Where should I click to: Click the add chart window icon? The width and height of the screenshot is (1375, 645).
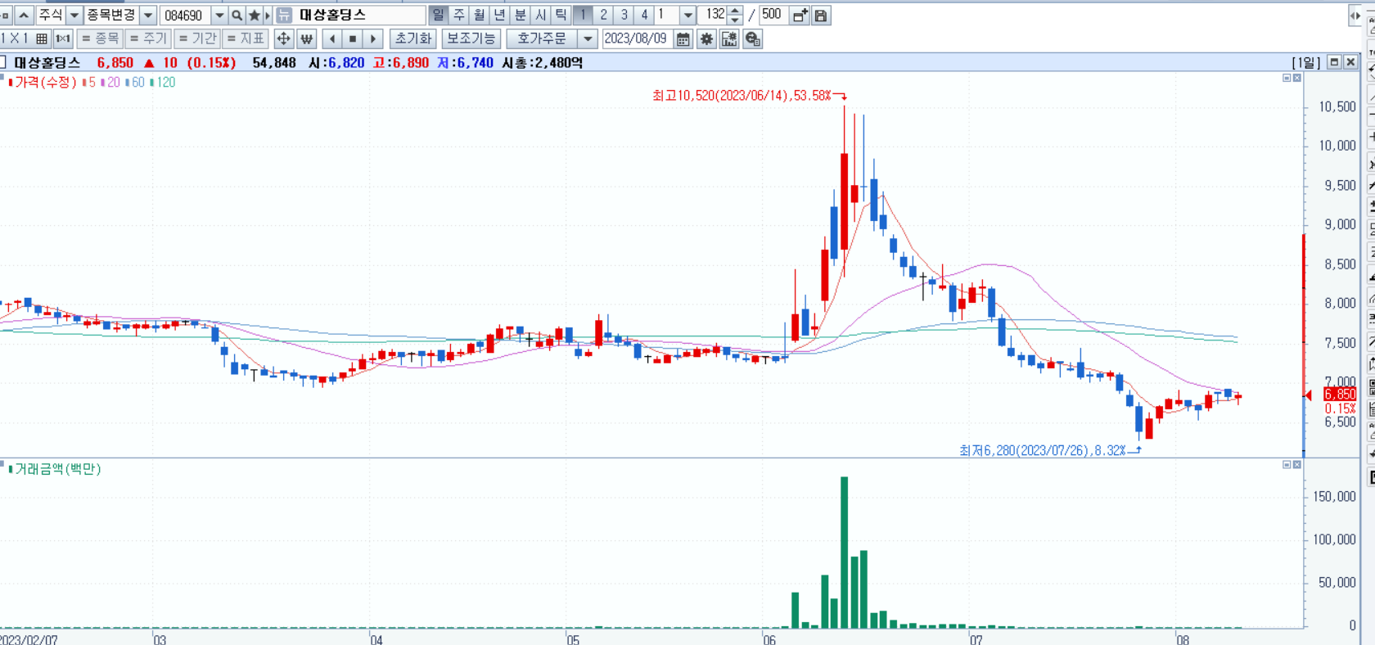pyautogui.click(x=800, y=15)
